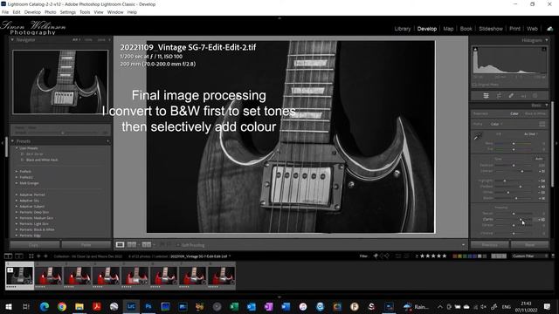Open the profile browser grid icon

click(542, 124)
